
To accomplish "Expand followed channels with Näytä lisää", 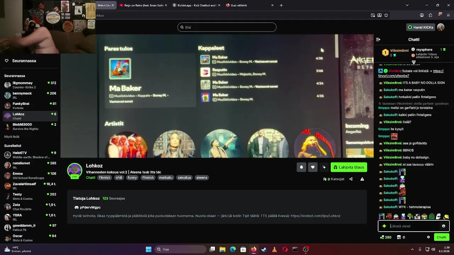I will (x=12, y=137).
